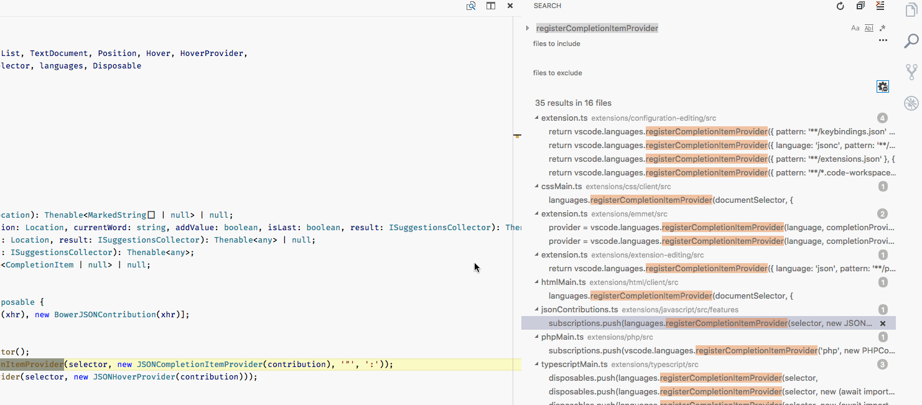Image resolution: width=922 pixels, height=405 pixels.
Task: Split the editor
Action: click(x=490, y=6)
